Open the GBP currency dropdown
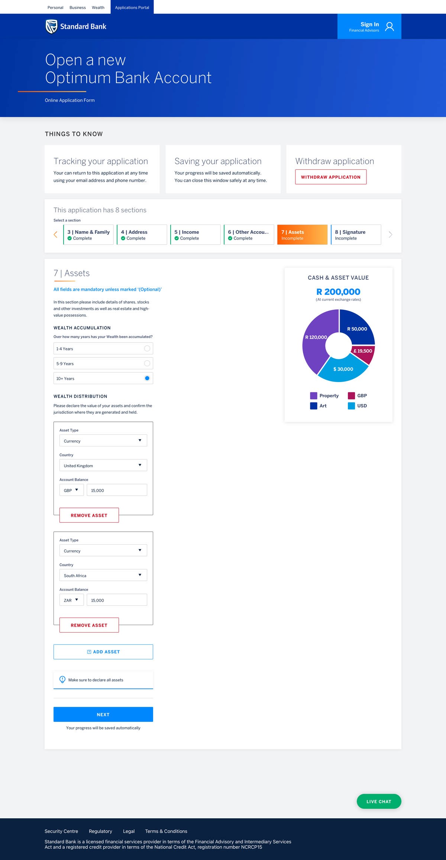This screenshot has width=446, height=860. click(x=72, y=490)
